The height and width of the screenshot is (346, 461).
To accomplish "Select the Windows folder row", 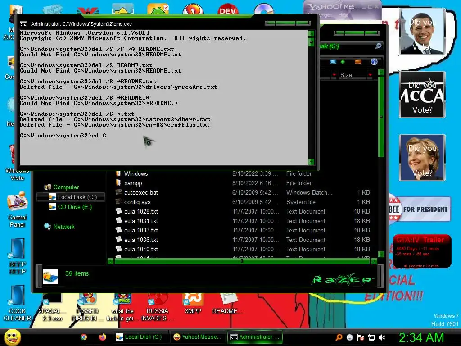I will [243, 173].
